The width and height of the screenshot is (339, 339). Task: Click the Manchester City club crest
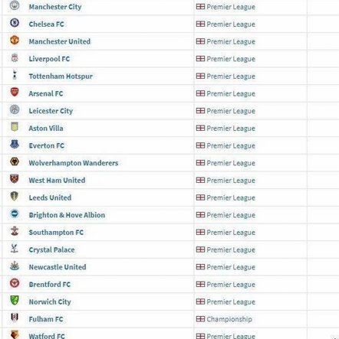(x=15, y=5)
